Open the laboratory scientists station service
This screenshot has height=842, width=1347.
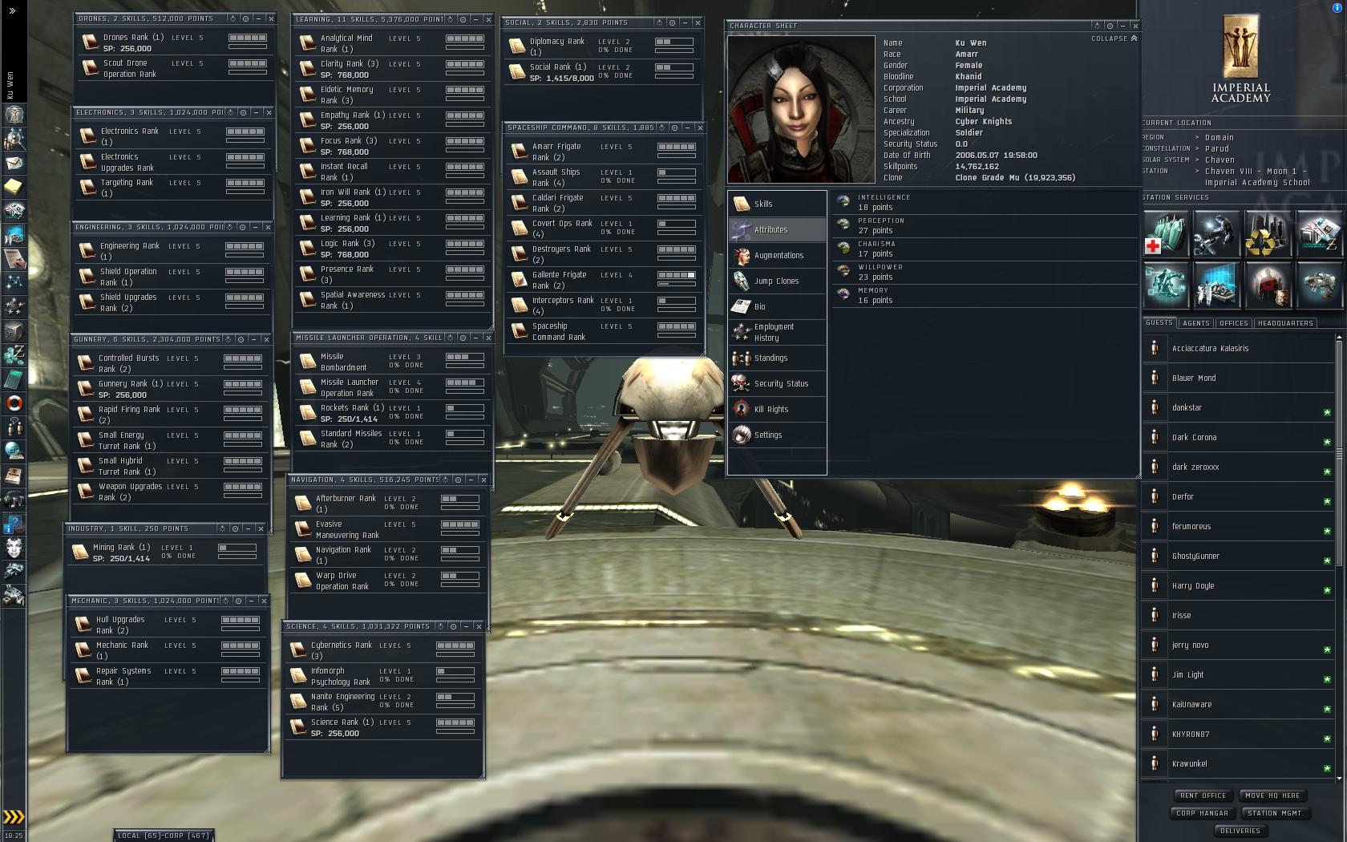[1216, 285]
